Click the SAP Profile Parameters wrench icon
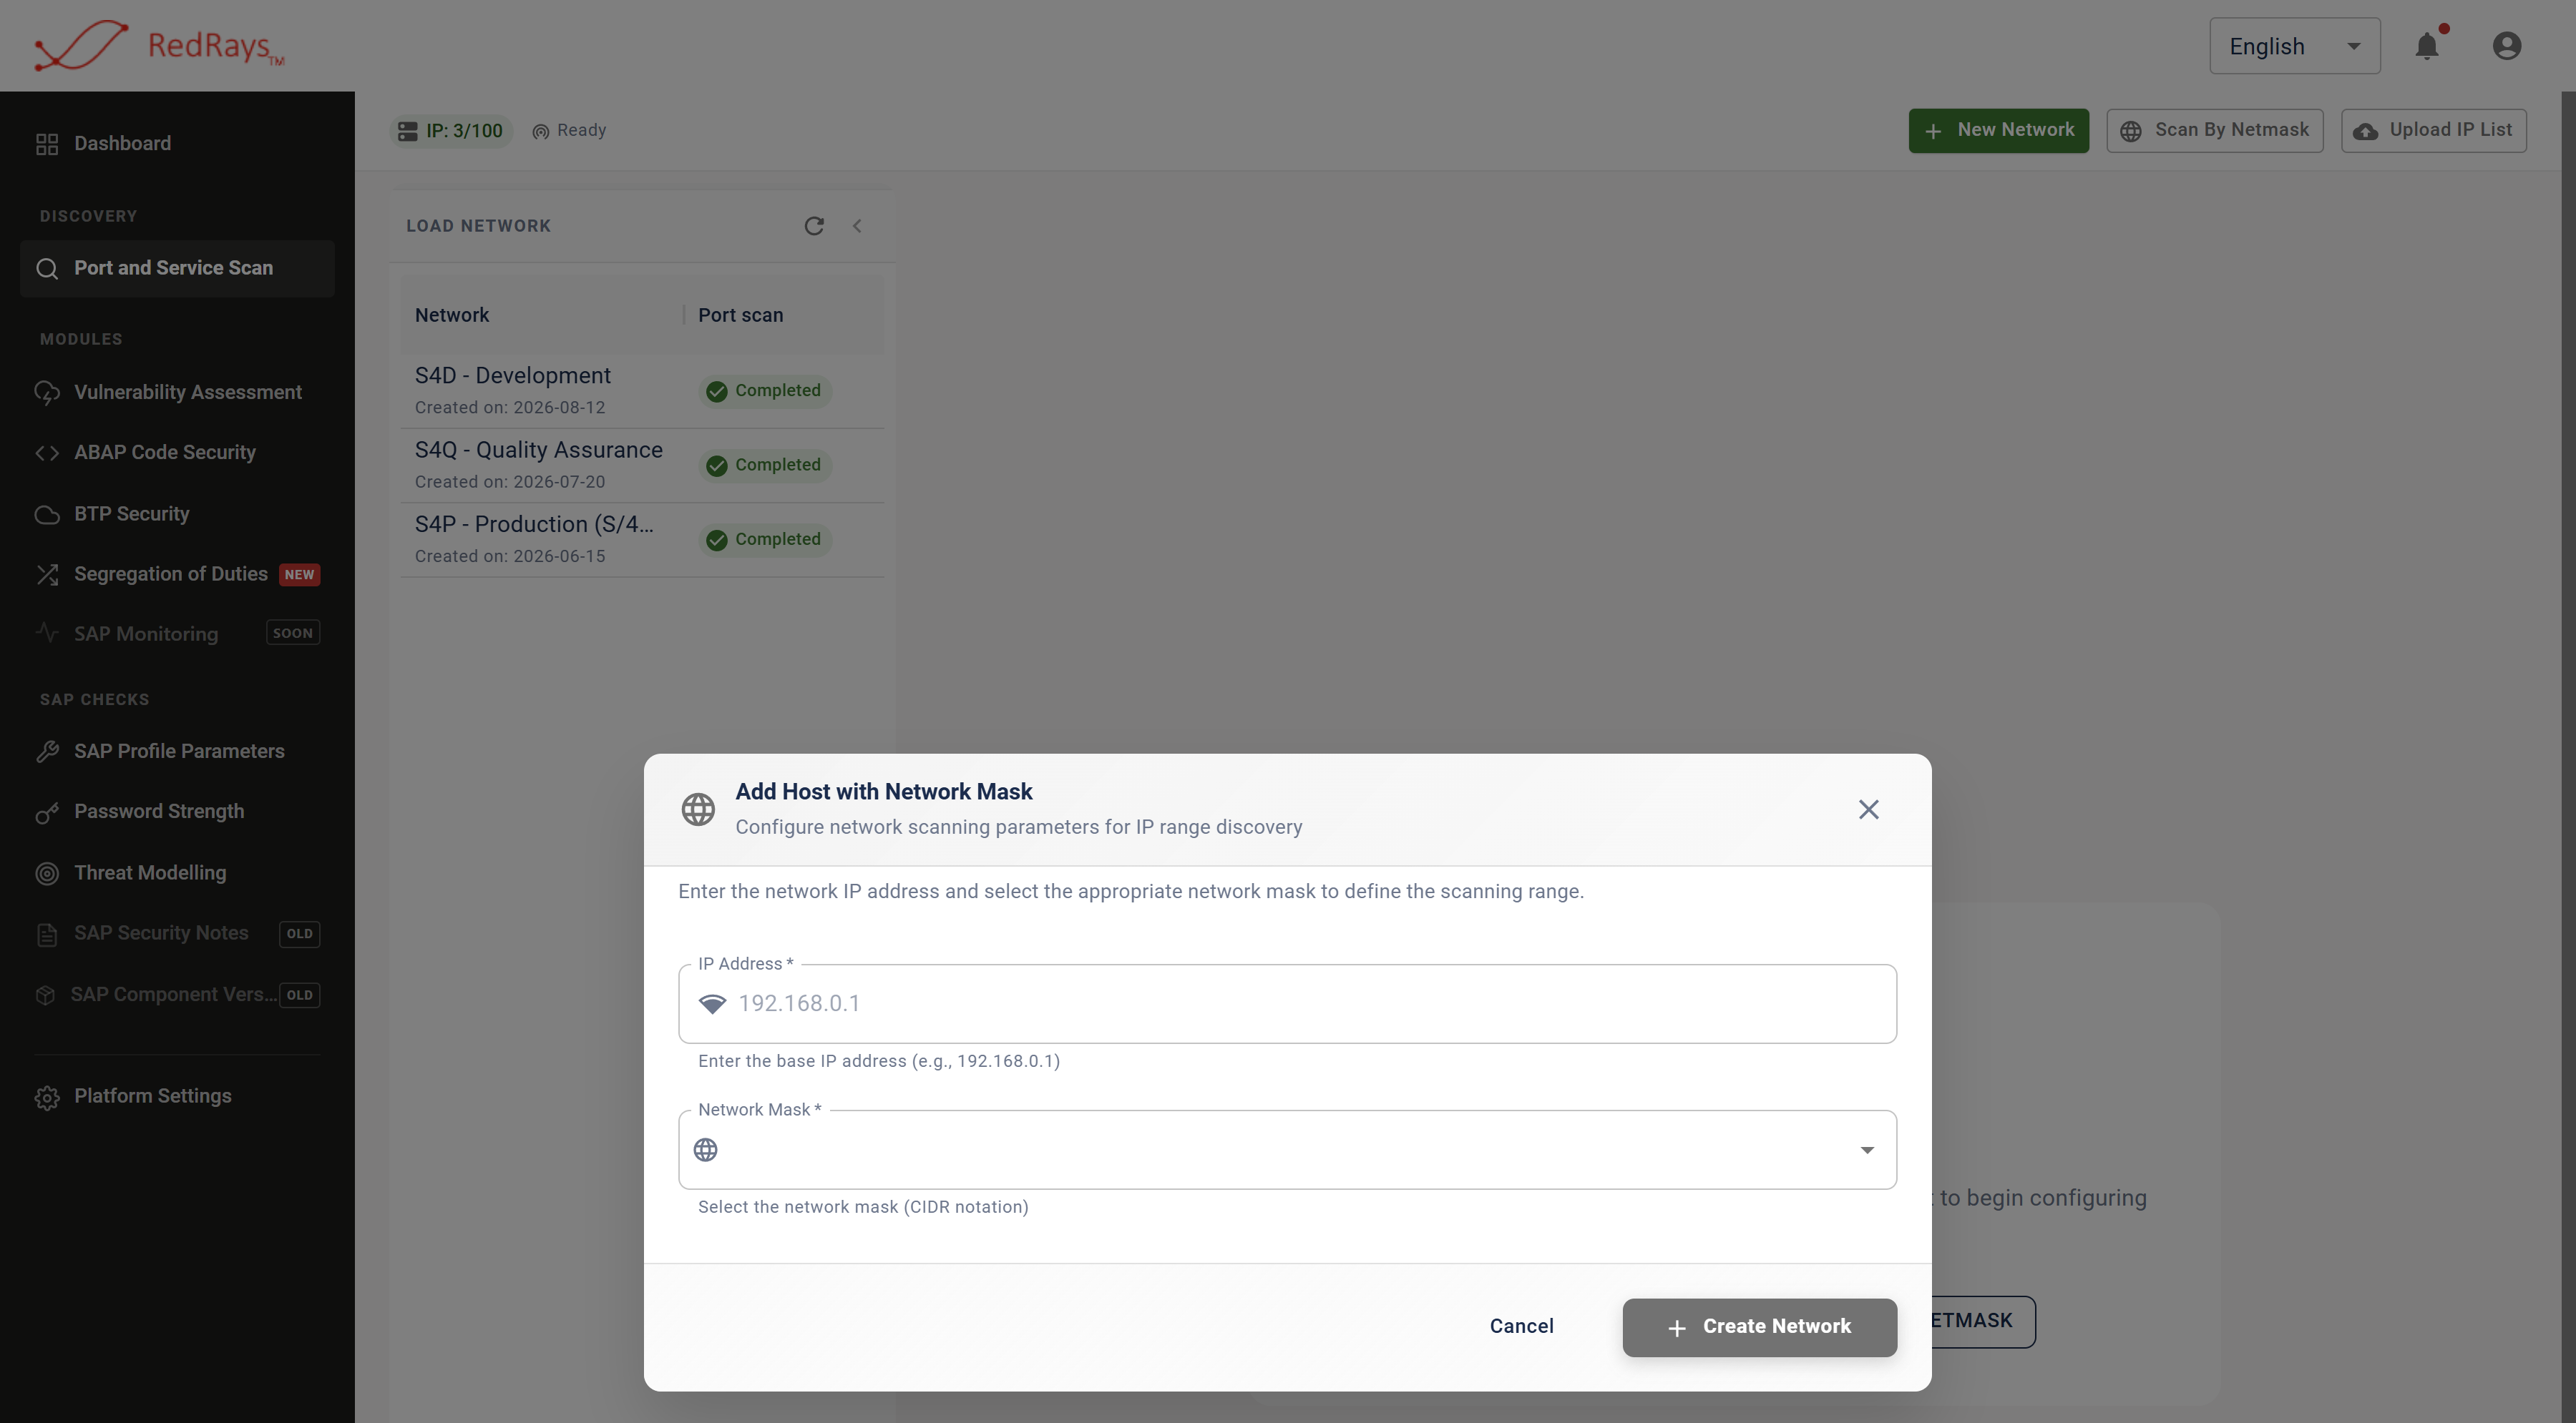Screen dimensions: 2576x1423 47,752
